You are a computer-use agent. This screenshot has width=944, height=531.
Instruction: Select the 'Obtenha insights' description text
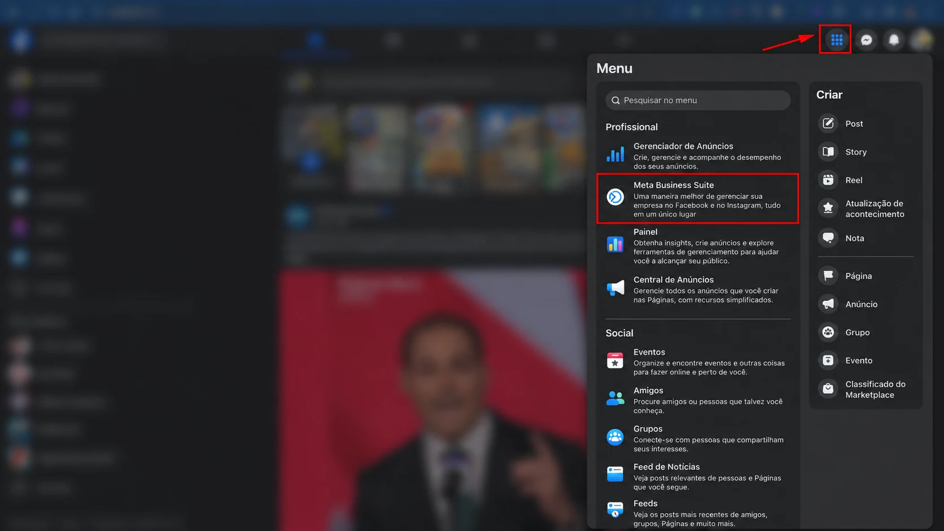pos(706,252)
